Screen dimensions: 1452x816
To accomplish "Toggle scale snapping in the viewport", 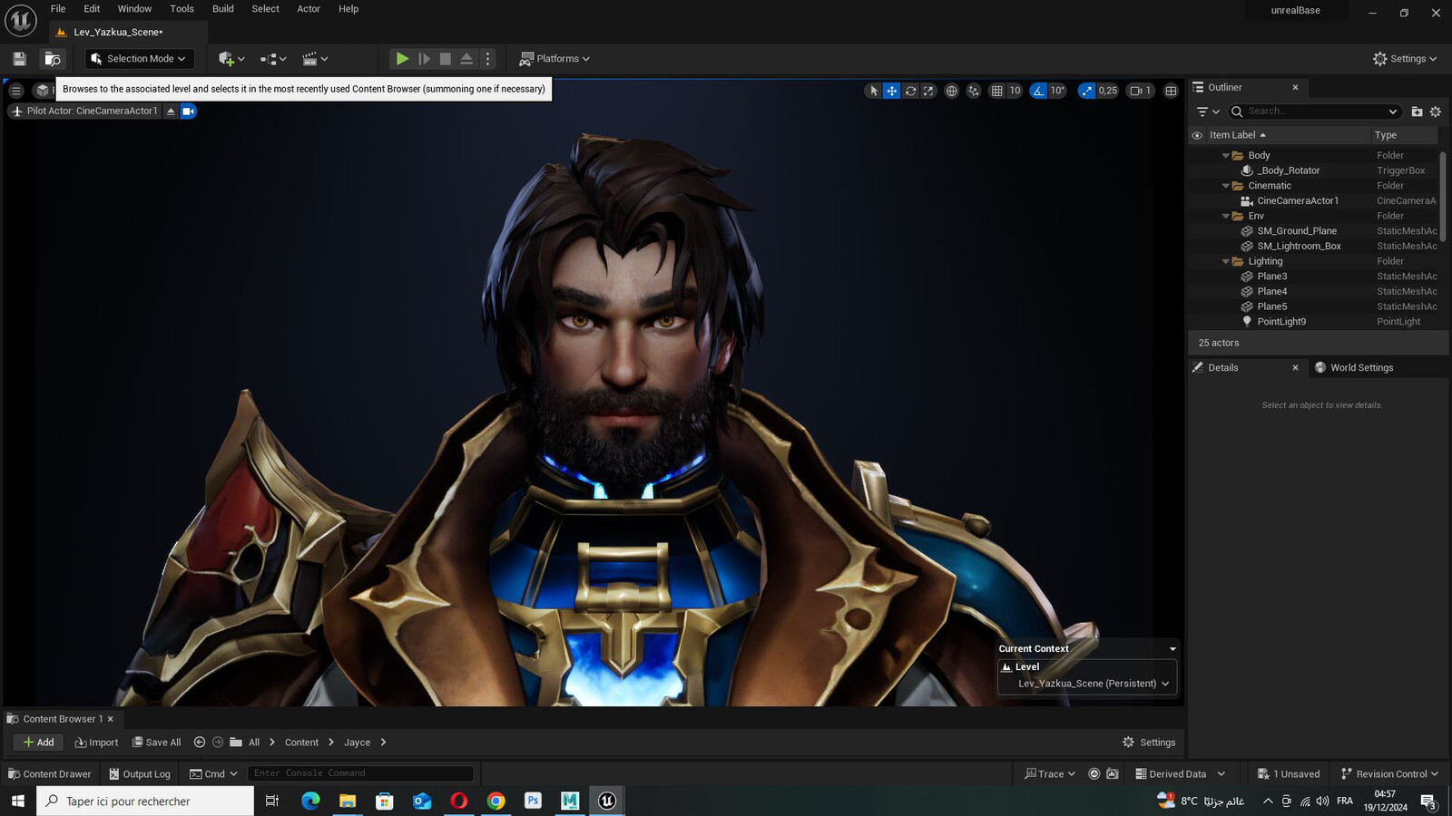I will click(x=1087, y=91).
